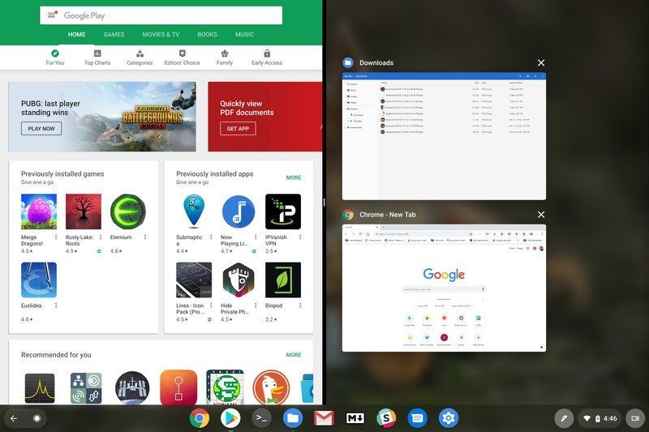Click the Play Now button for PUBG

pyautogui.click(x=41, y=129)
